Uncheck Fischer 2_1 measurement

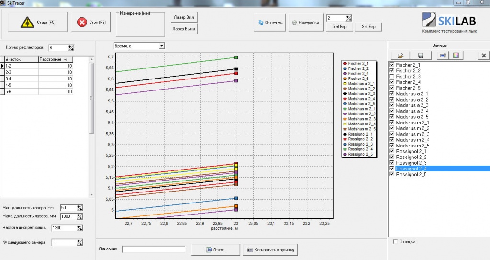point(391,65)
